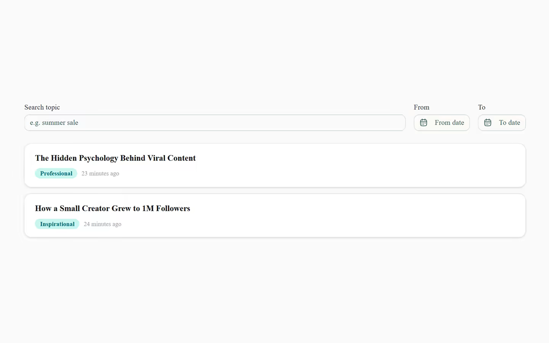Click calendar icon in From date button
Image resolution: width=549 pixels, height=343 pixels.
(x=424, y=123)
